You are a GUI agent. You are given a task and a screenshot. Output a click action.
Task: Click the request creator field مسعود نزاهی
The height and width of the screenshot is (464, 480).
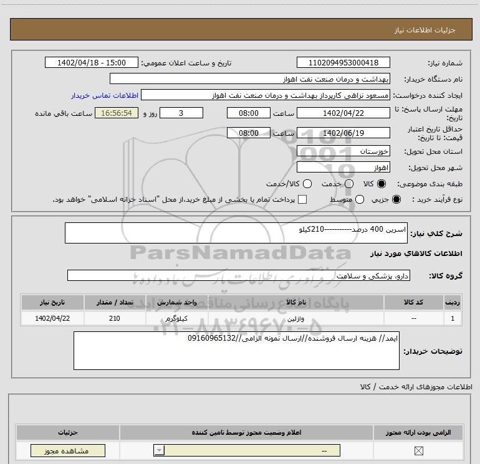click(x=265, y=95)
